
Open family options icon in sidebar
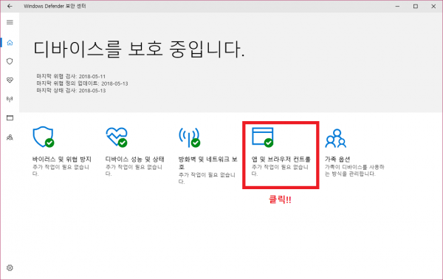pyautogui.click(x=10, y=137)
